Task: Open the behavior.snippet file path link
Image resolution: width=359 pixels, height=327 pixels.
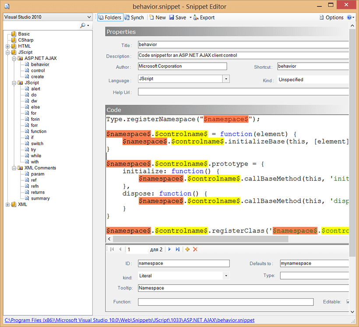Action: click(x=129, y=320)
